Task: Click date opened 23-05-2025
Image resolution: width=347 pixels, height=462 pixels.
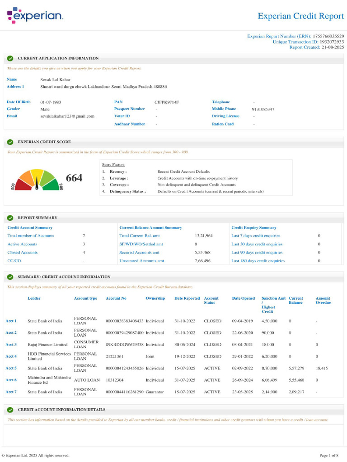Action: 242,392
